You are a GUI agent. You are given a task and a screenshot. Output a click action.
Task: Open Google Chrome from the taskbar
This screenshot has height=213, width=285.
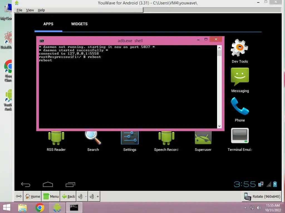40,207
